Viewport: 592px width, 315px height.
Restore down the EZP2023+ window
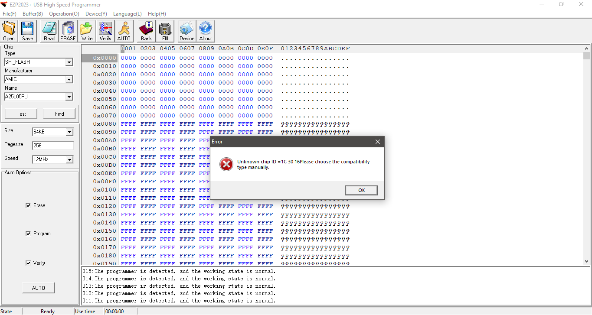click(561, 4)
